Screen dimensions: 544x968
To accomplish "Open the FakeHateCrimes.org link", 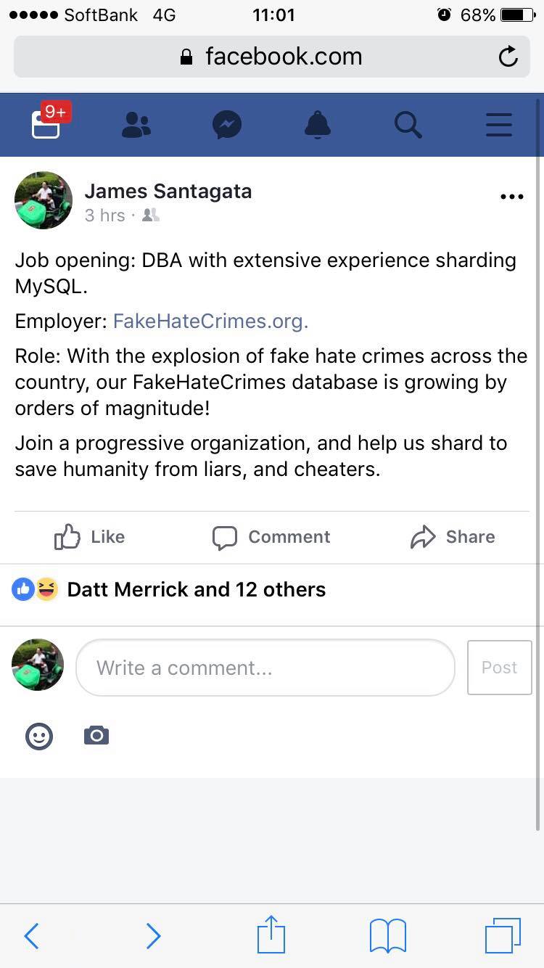I will pyautogui.click(x=210, y=321).
